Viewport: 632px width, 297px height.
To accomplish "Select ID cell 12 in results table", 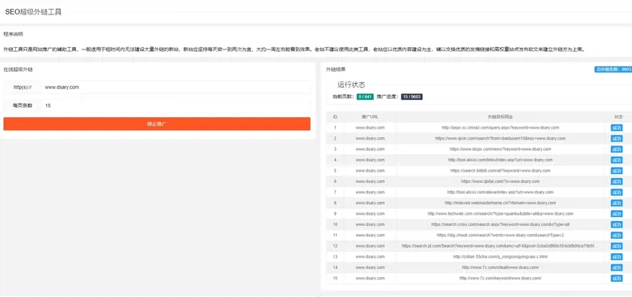I will coord(335,246).
